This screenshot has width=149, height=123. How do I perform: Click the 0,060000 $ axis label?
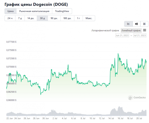11,100
